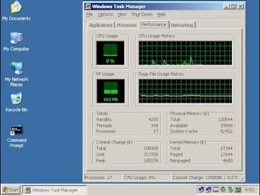Open the File menu

coord(89,14)
